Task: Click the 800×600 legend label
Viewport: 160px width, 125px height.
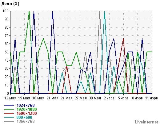Action: click(24, 117)
